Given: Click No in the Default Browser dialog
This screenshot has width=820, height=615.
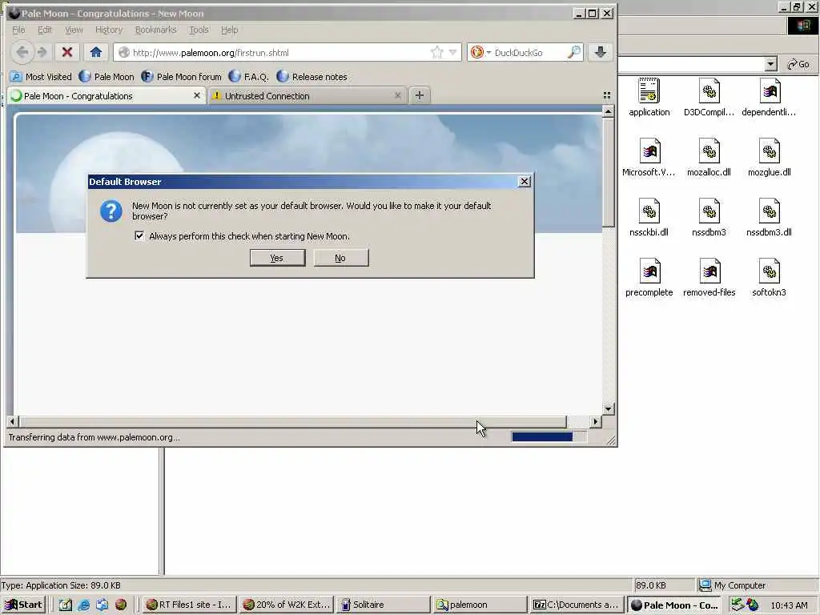Looking at the screenshot, I should [341, 258].
